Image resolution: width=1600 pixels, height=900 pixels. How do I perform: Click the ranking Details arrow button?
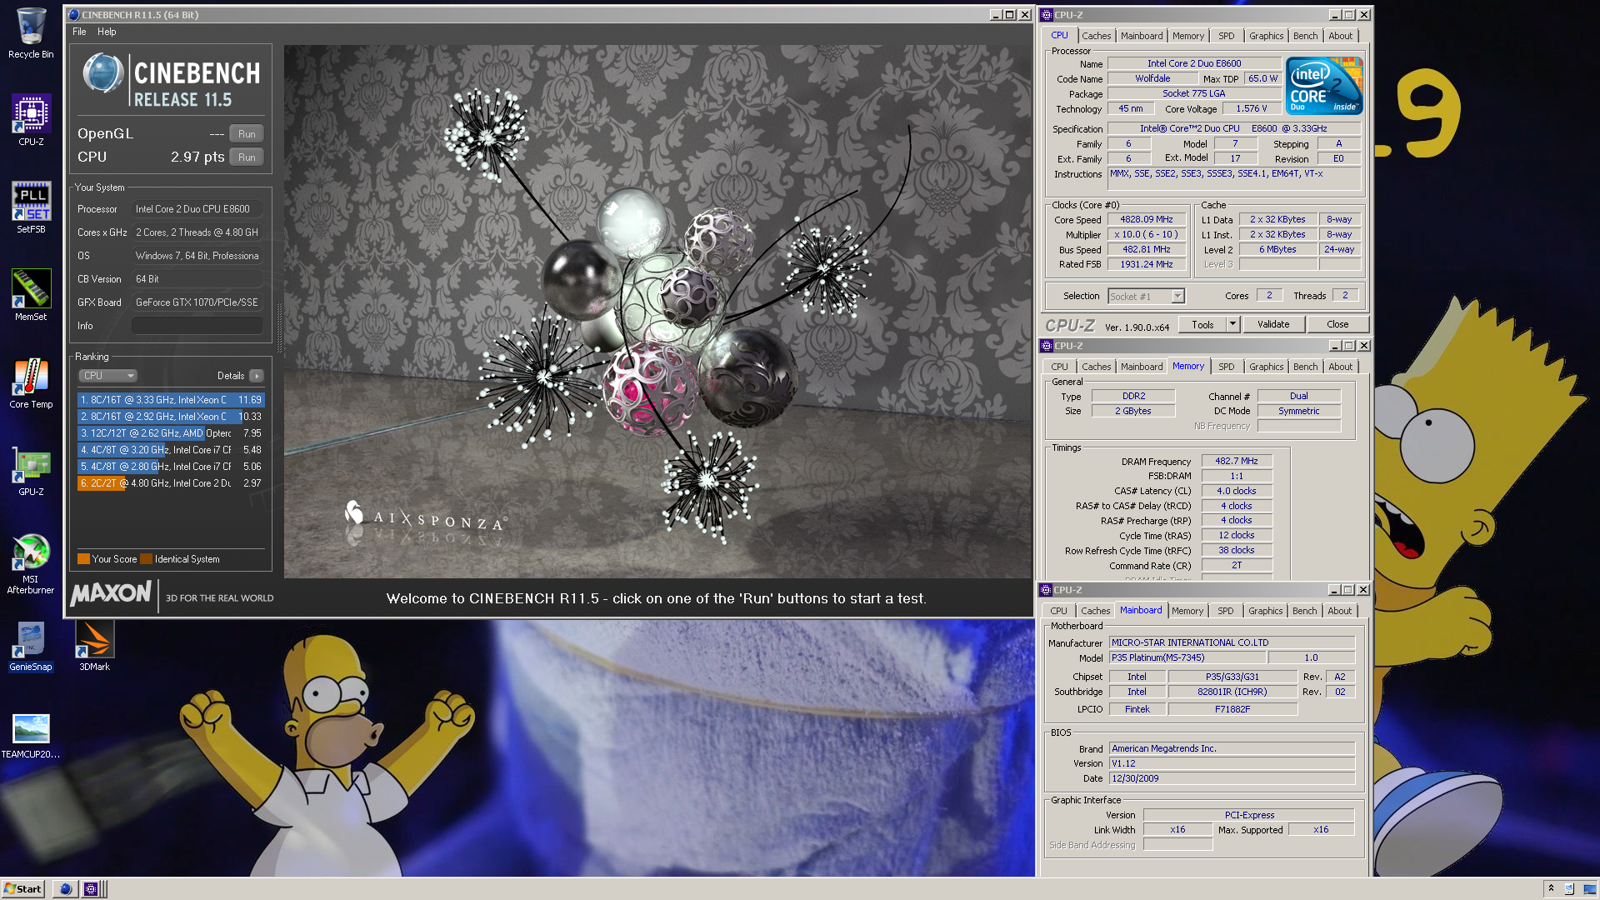pyautogui.click(x=257, y=376)
